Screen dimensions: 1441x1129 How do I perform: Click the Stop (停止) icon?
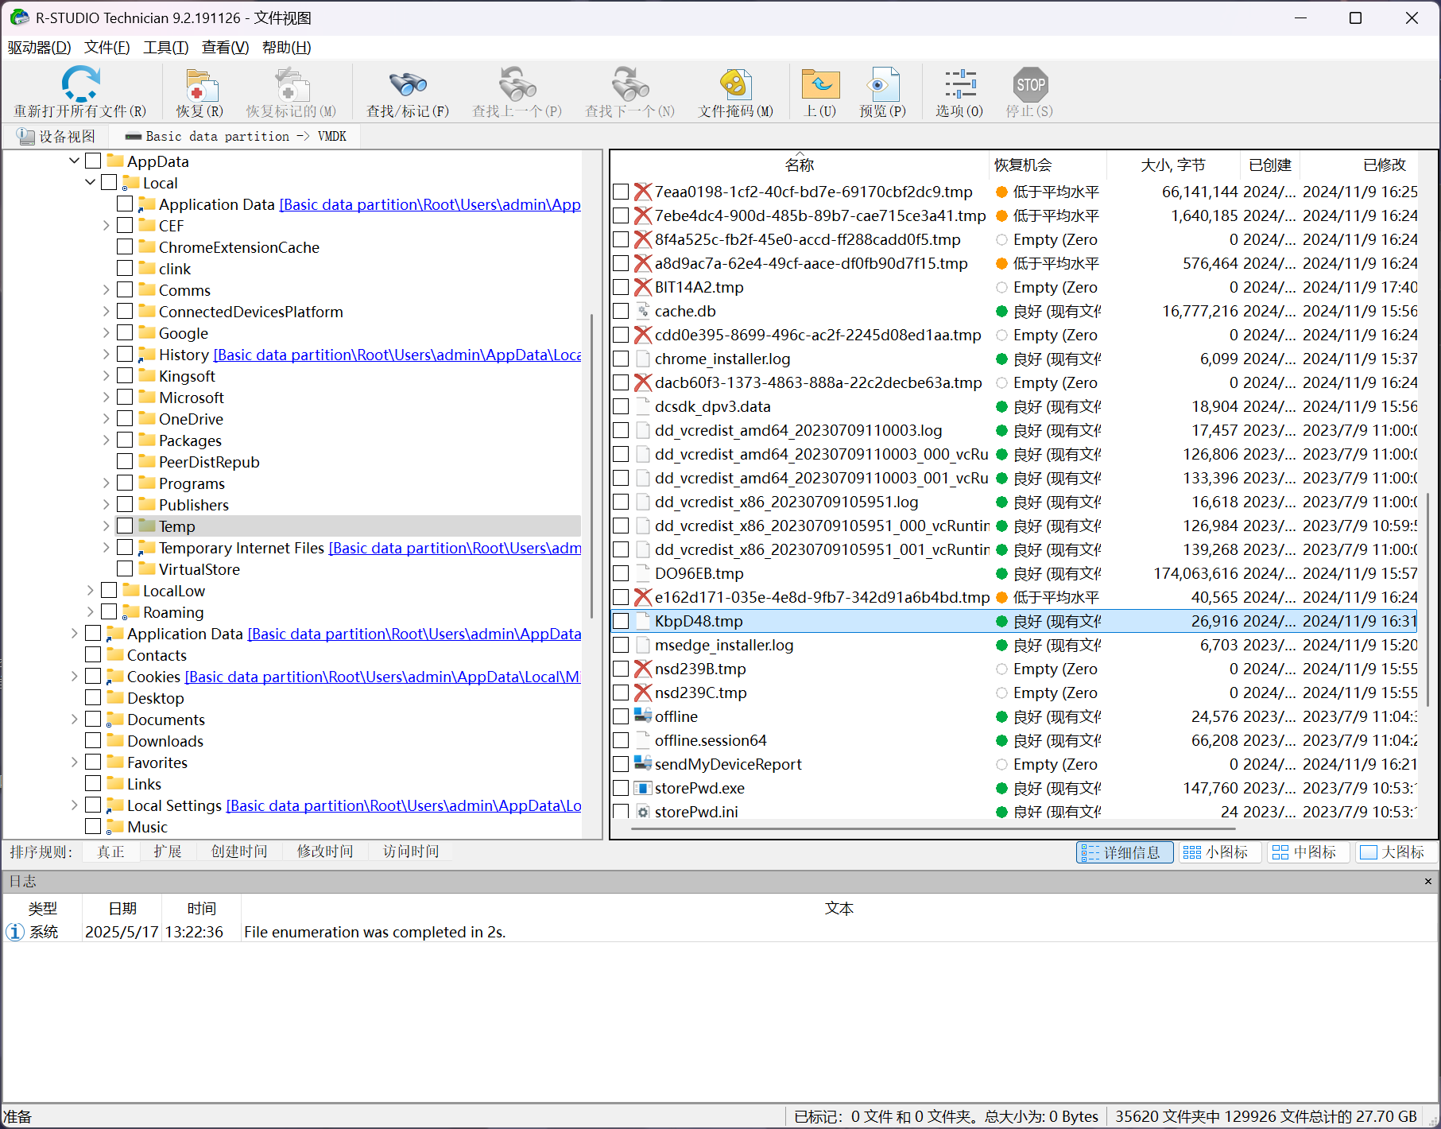[1030, 85]
